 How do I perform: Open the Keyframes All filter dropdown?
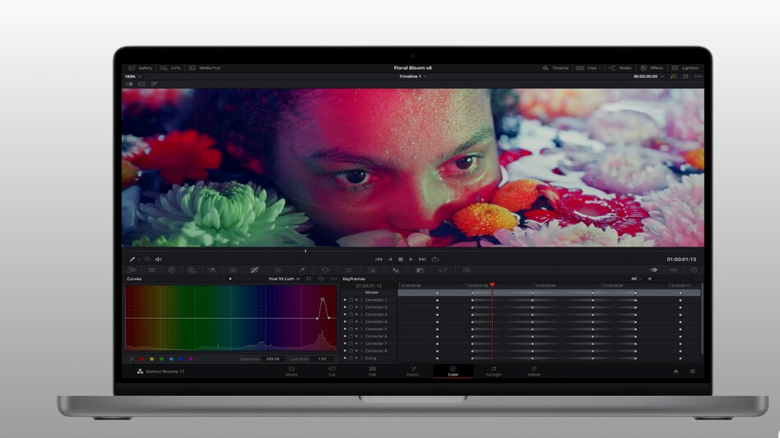click(636, 279)
